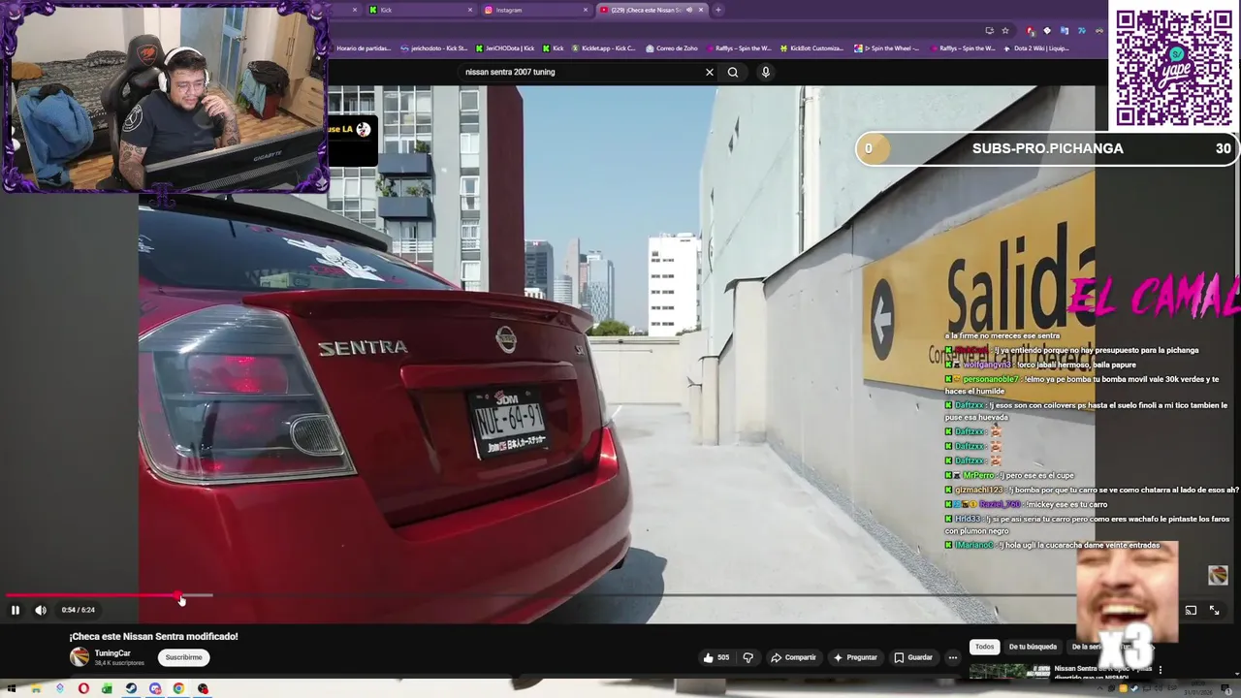Open Excel from the taskbar
Image resolution: width=1241 pixels, height=698 pixels.
pos(107,688)
